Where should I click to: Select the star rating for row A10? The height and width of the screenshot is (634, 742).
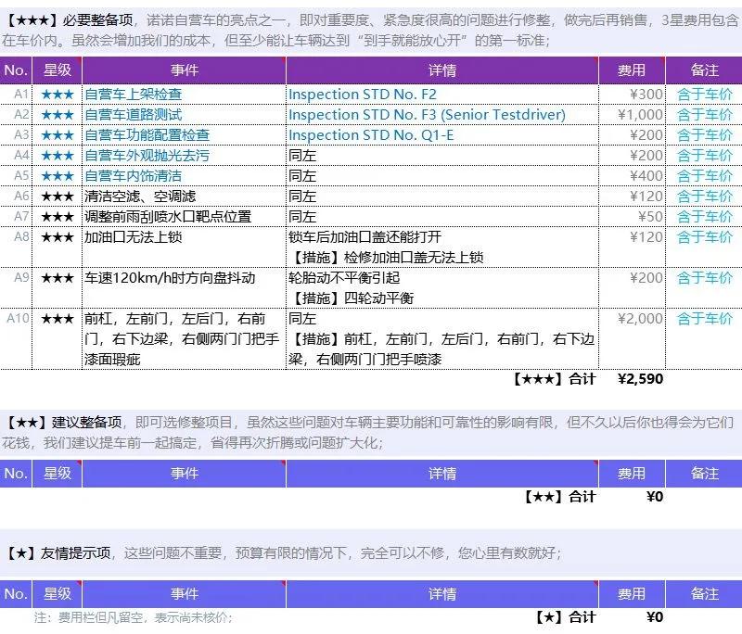coord(58,319)
